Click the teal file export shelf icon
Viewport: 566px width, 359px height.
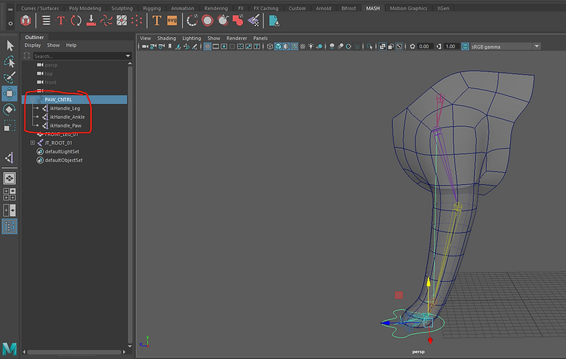coord(274,21)
